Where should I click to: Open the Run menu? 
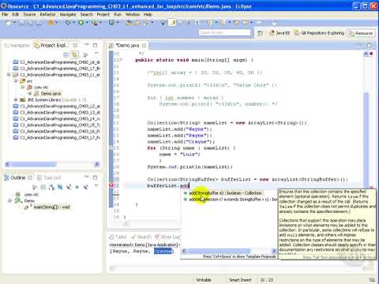tap(118, 14)
